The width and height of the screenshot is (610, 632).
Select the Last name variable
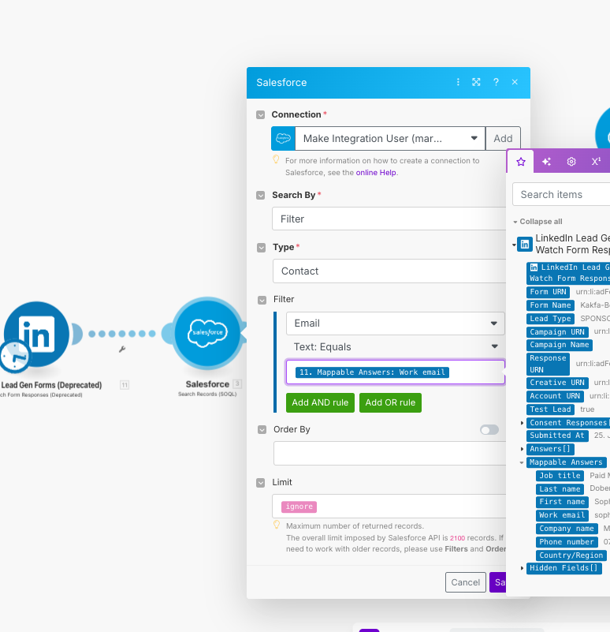(x=560, y=489)
